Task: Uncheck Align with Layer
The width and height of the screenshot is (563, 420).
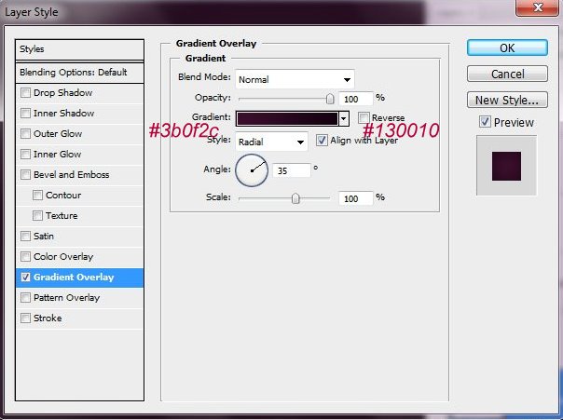Action: click(323, 142)
